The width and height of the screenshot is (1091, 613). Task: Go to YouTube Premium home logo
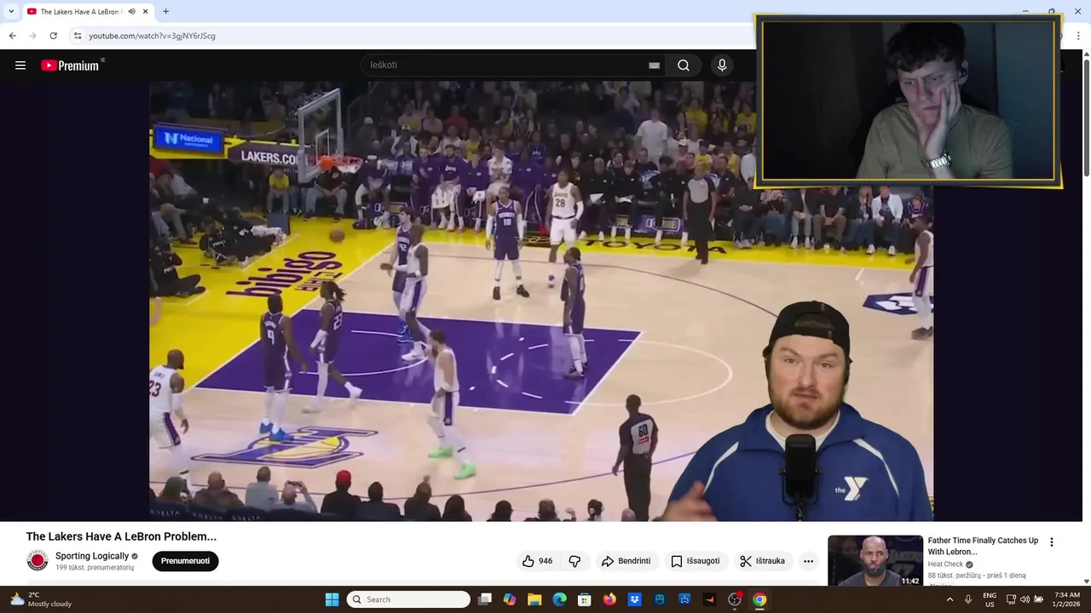tap(71, 66)
